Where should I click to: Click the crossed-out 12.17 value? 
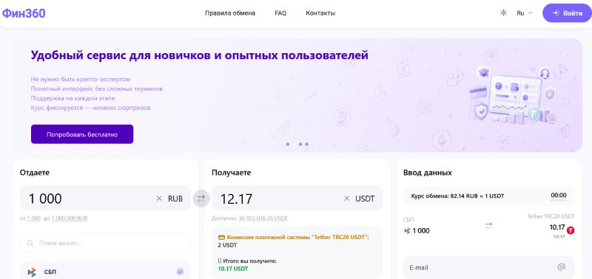coord(559,236)
